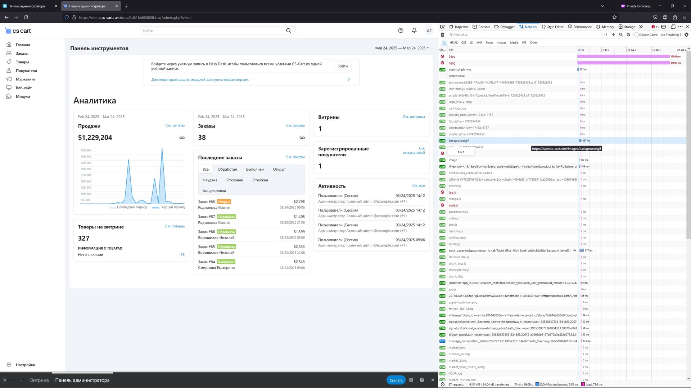Screen dimensions: 691x388
Task: Switch to the Console tab in DevTools
Action: [481, 27]
